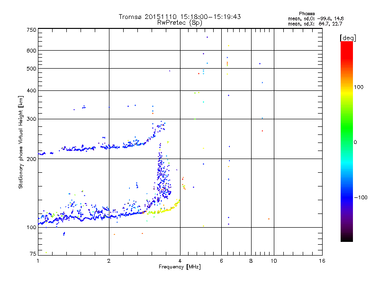Click the x-axis tick label "16"
379x284 pixels.
tap(322, 261)
